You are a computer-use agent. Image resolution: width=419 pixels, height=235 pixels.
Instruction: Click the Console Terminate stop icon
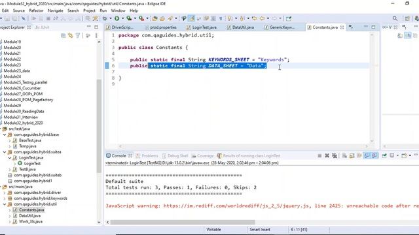(x=319, y=155)
